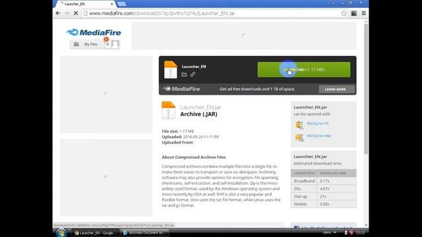
Task: Click the Dial-up row 21s
Action: [x=324, y=196]
